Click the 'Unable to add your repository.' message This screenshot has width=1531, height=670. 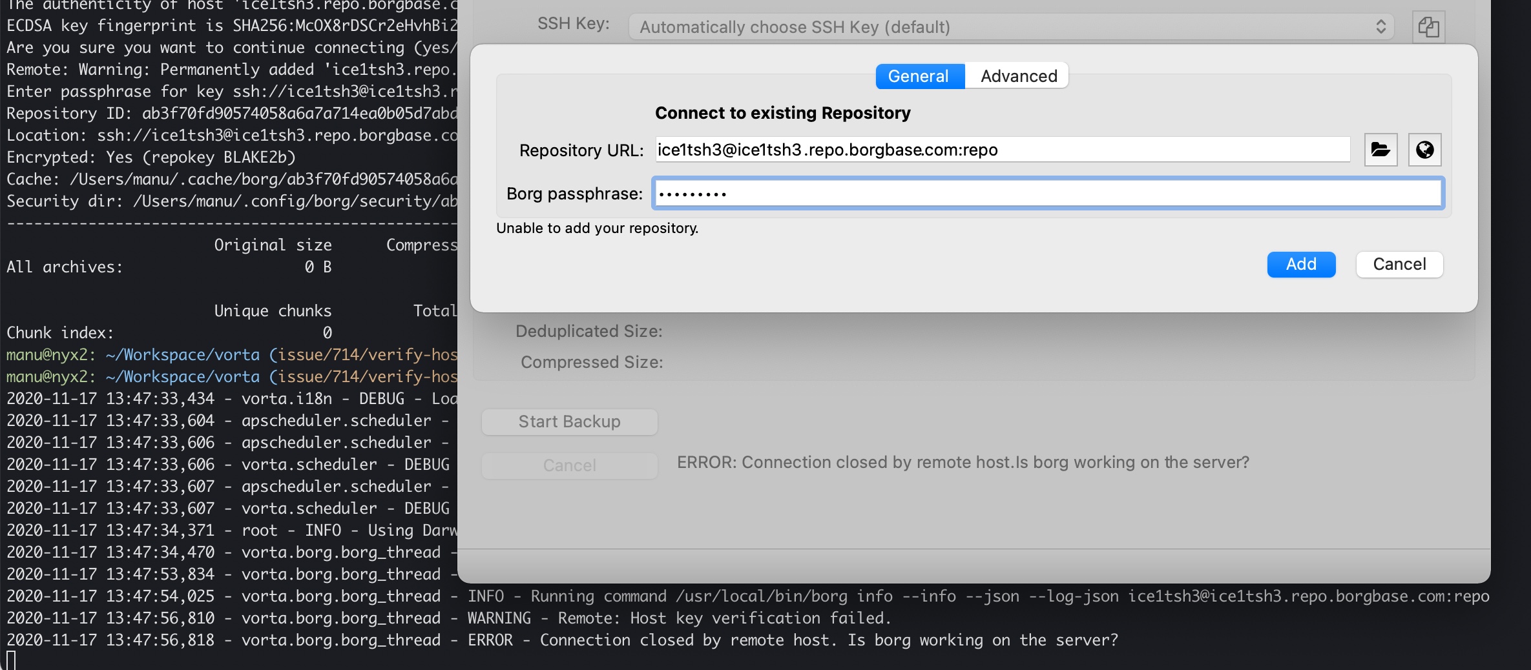[x=597, y=228]
